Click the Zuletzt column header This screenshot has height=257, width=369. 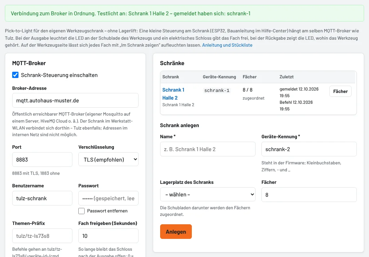286,77
